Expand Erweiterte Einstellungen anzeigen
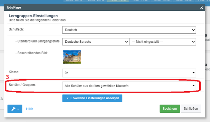 click(92, 98)
